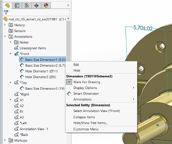Screen dimensions: 172x144
Task: Open the PropertyManager tab
Action: 17,6
